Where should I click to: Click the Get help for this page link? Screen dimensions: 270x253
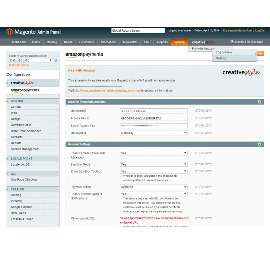pyautogui.click(x=249, y=42)
